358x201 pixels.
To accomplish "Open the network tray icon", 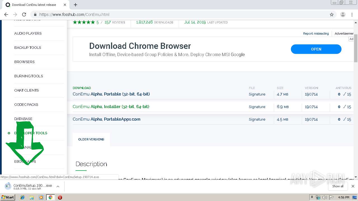I will (x=318, y=197).
